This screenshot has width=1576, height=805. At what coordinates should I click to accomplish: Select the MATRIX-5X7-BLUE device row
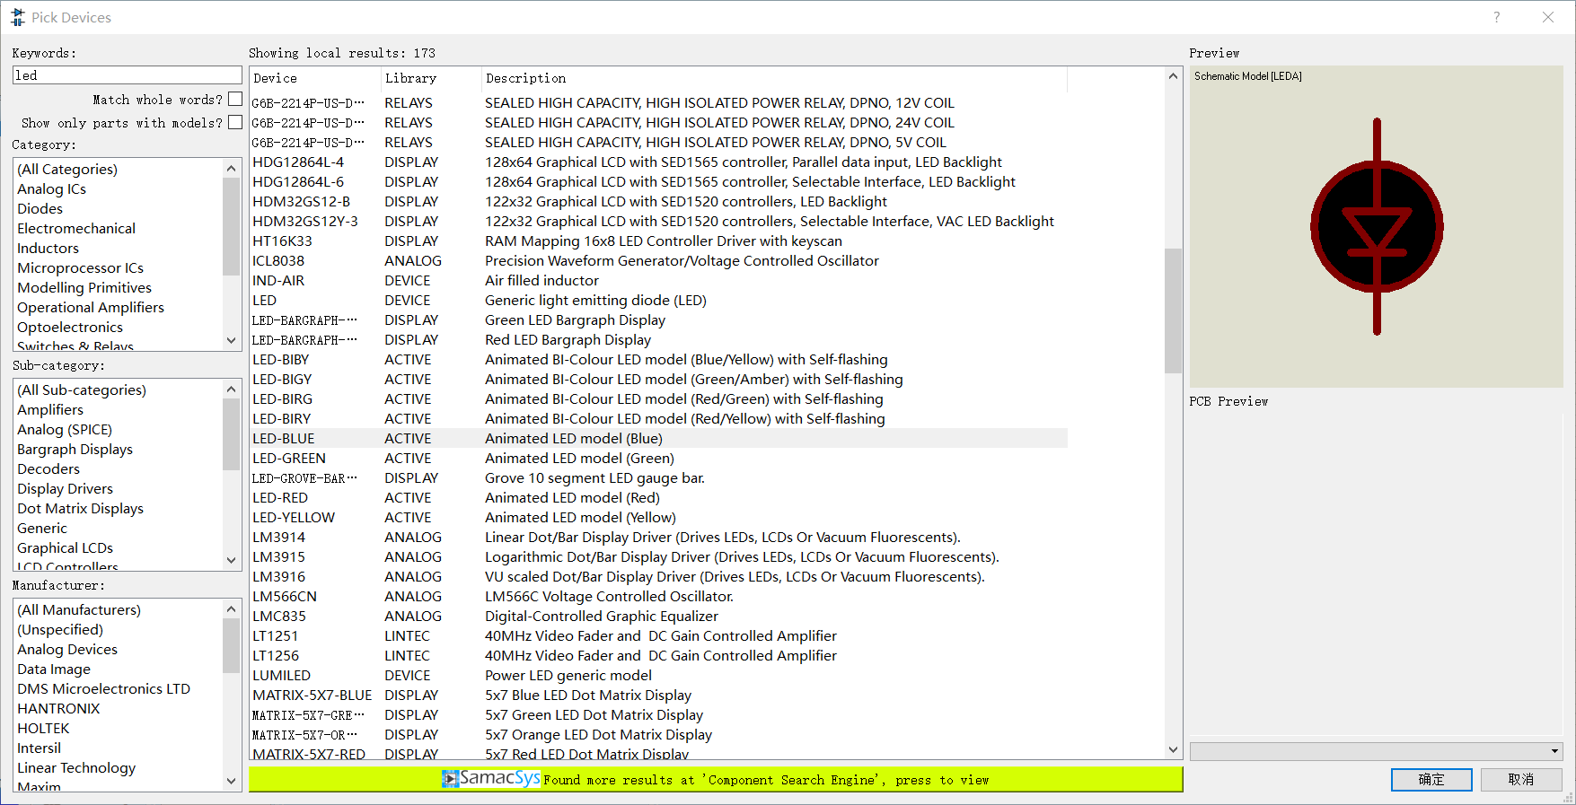point(659,695)
